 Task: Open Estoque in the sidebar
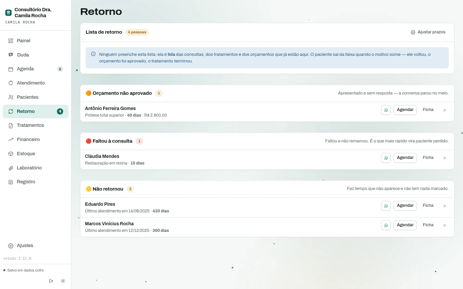click(35, 154)
